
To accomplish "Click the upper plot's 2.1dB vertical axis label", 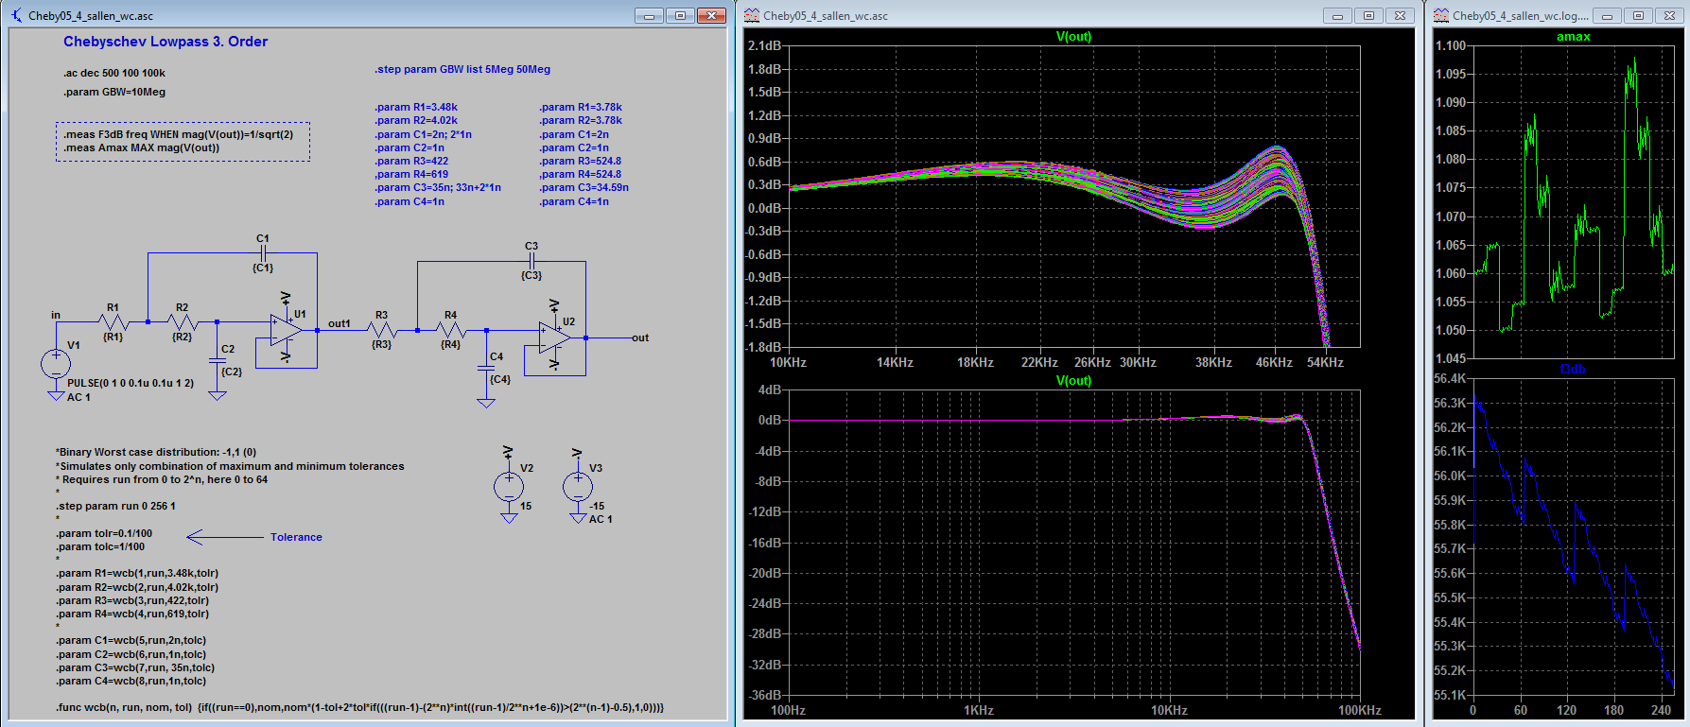I will point(764,45).
